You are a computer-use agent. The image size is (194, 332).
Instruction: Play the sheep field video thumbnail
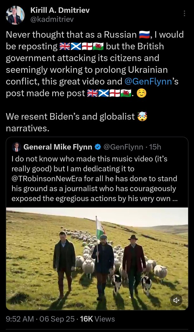[97, 258]
